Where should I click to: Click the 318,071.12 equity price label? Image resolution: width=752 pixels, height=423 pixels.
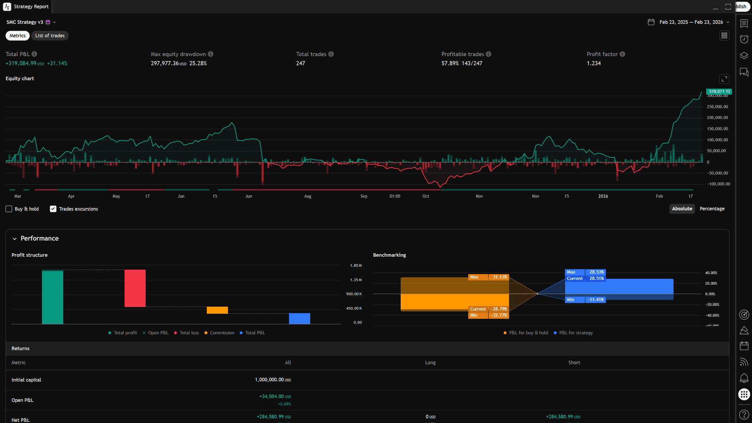(719, 91)
